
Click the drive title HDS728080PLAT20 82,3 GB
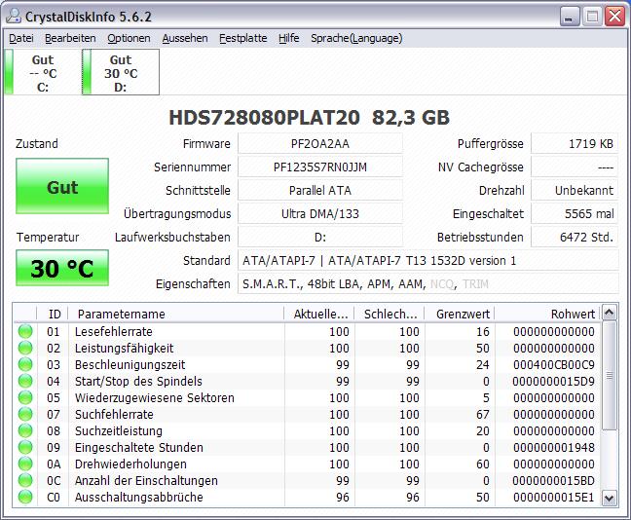pos(309,118)
